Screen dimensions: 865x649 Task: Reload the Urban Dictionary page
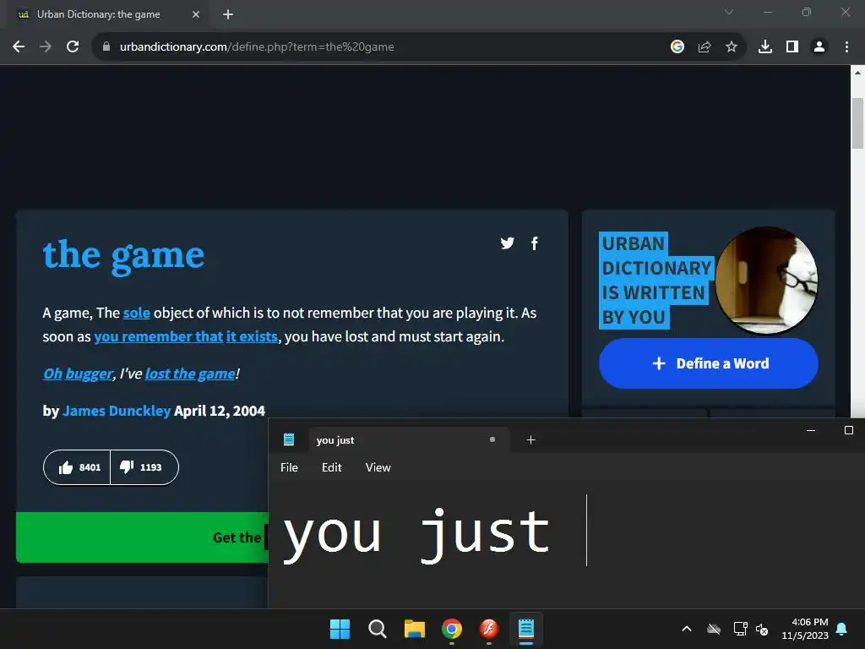tap(73, 47)
